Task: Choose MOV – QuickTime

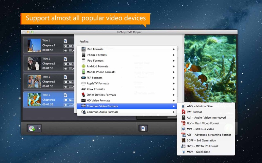Action: (x=206, y=152)
